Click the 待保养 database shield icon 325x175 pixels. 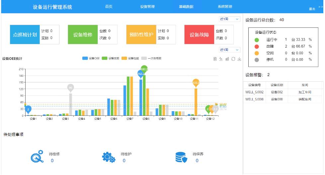[181, 158]
